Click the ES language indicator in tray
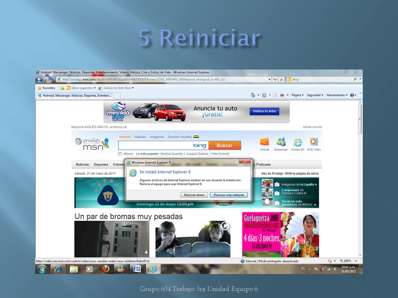Viewport: 398px width, 298px height. (x=303, y=268)
